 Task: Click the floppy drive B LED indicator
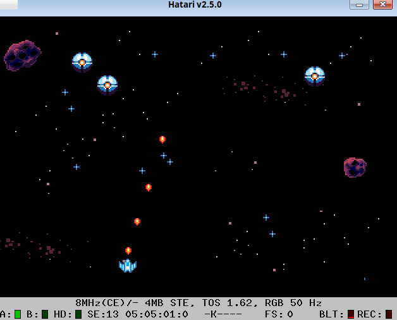coord(45,314)
